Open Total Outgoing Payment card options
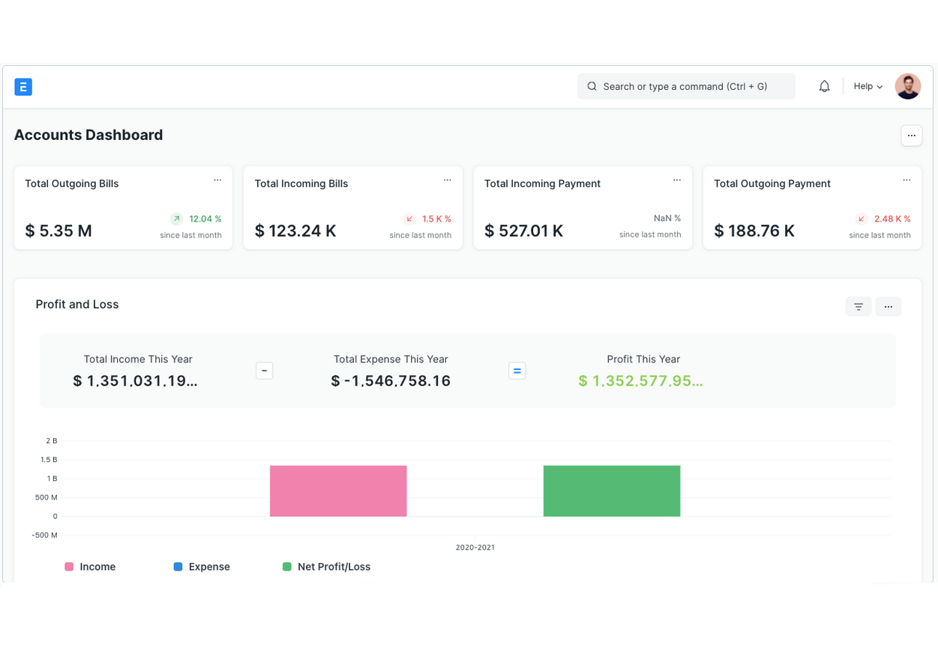The width and height of the screenshot is (938, 647). (x=907, y=180)
